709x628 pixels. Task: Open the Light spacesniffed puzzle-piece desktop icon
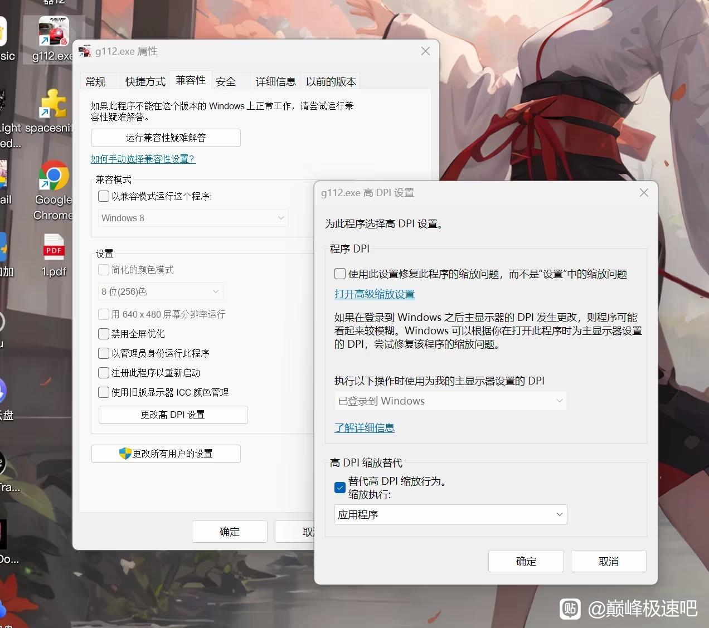(x=54, y=104)
